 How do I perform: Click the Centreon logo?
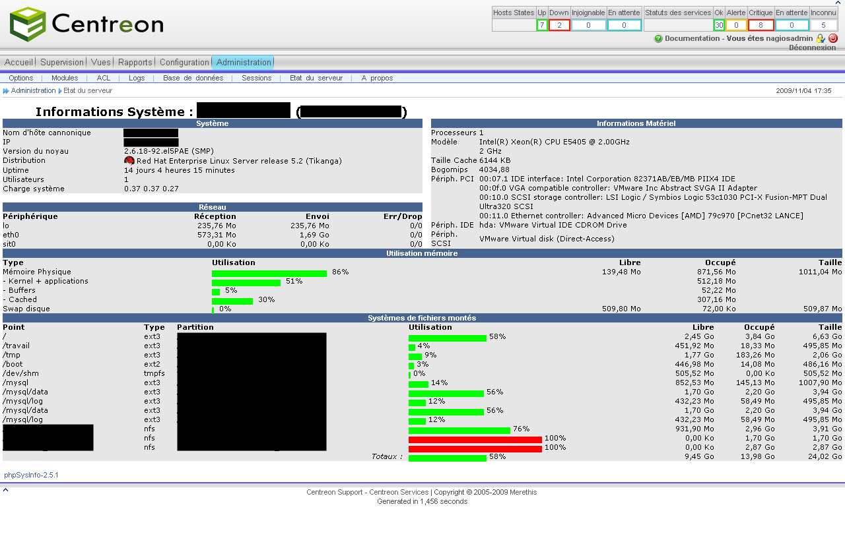pyautogui.click(x=86, y=24)
